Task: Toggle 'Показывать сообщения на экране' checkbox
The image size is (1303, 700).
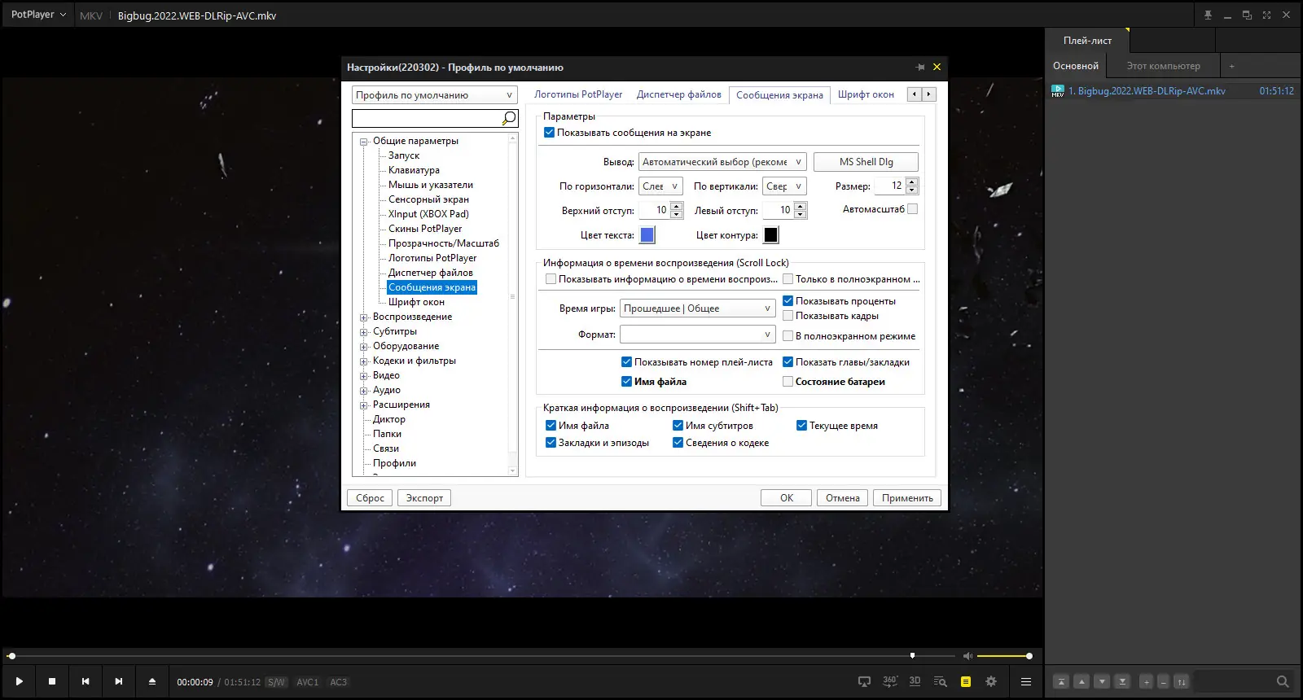Action: pos(550,132)
